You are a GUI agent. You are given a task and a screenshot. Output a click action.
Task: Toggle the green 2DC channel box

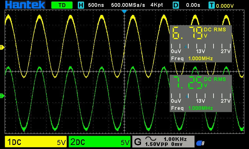pos(99,142)
